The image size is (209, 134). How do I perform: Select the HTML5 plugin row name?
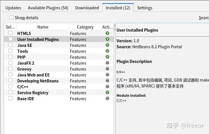[24, 33]
